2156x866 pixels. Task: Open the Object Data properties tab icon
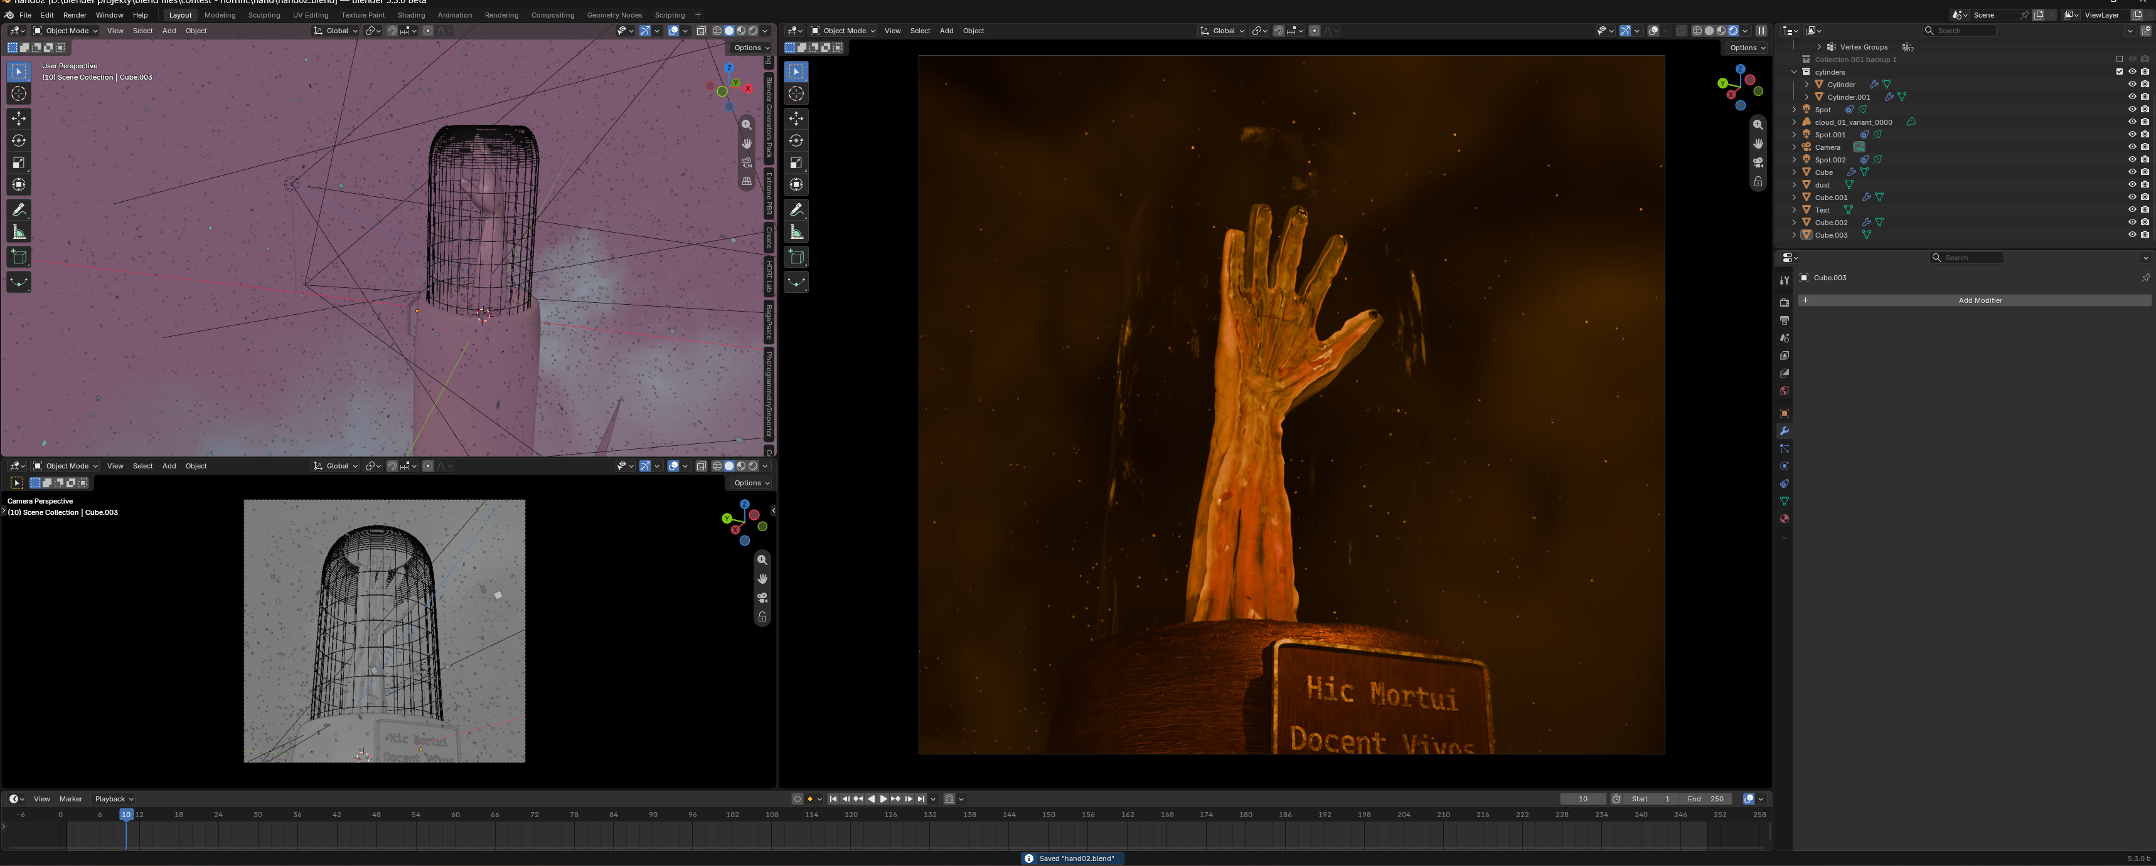[x=1783, y=501]
